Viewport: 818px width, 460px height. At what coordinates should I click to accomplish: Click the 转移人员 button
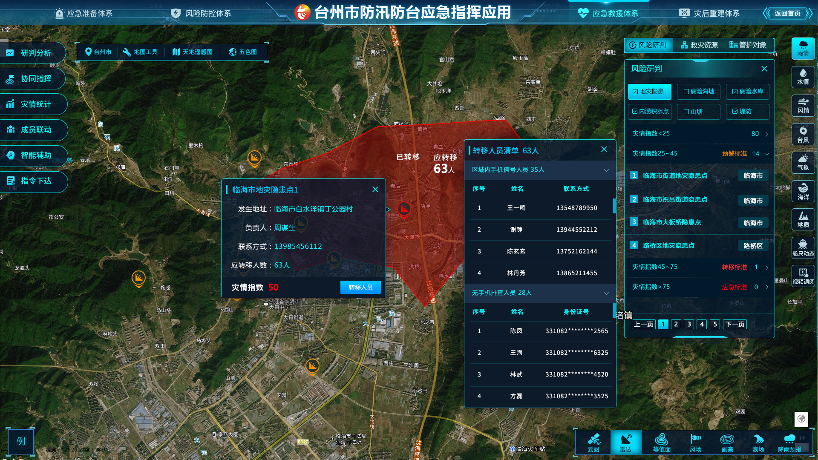click(360, 287)
